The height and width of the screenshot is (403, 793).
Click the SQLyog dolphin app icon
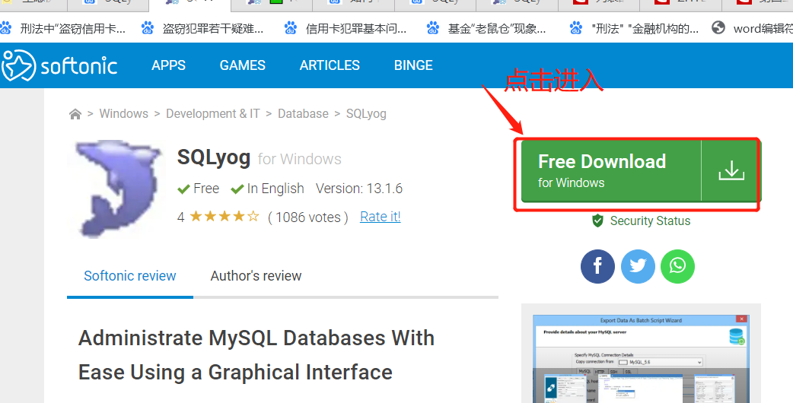pos(119,189)
